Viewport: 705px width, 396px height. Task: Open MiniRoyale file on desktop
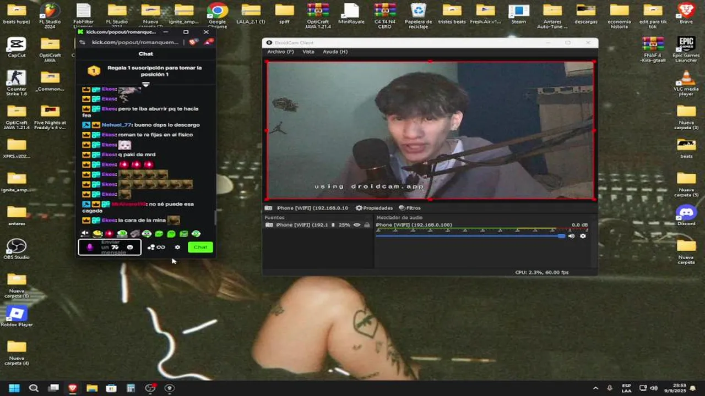coord(351,14)
